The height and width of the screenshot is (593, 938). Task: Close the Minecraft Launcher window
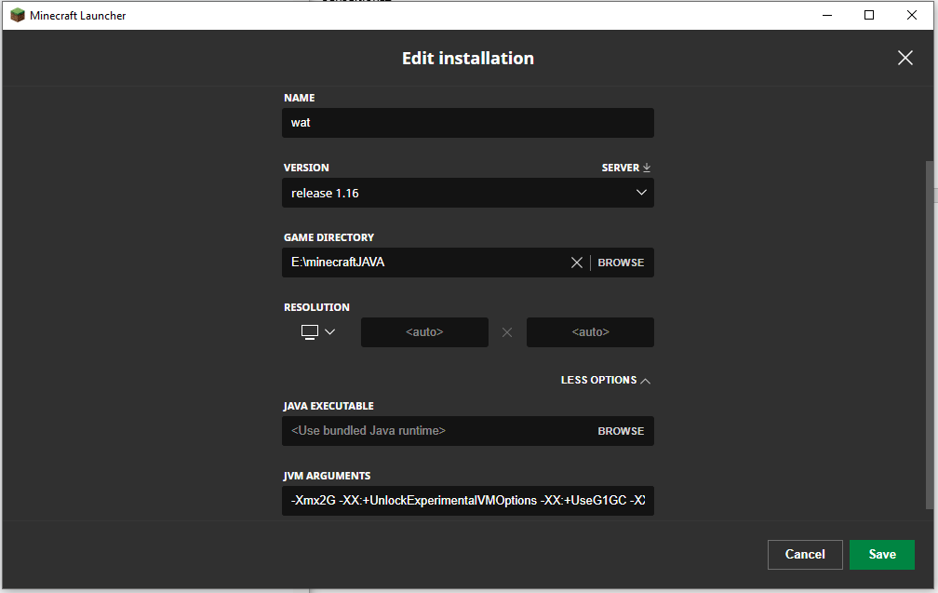pos(912,15)
